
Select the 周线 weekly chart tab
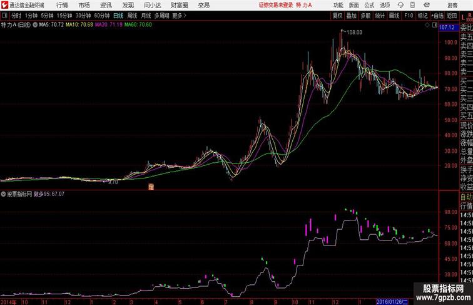pos(132,16)
